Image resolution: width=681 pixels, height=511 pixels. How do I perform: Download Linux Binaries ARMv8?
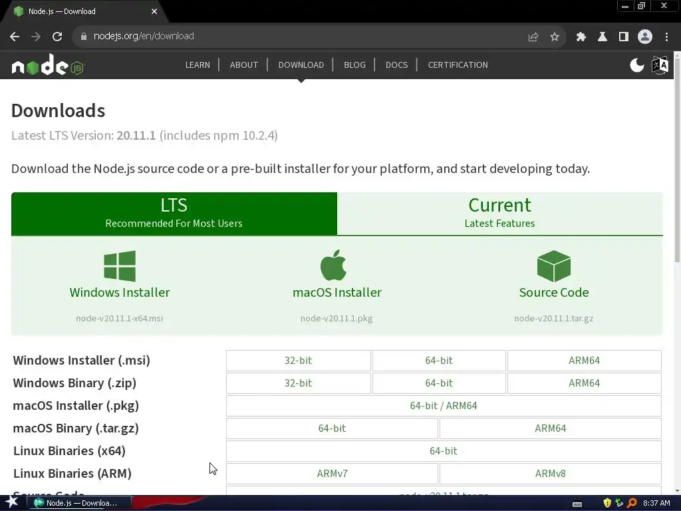click(550, 473)
